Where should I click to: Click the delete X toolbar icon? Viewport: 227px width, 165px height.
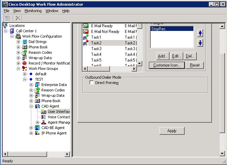point(18,18)
